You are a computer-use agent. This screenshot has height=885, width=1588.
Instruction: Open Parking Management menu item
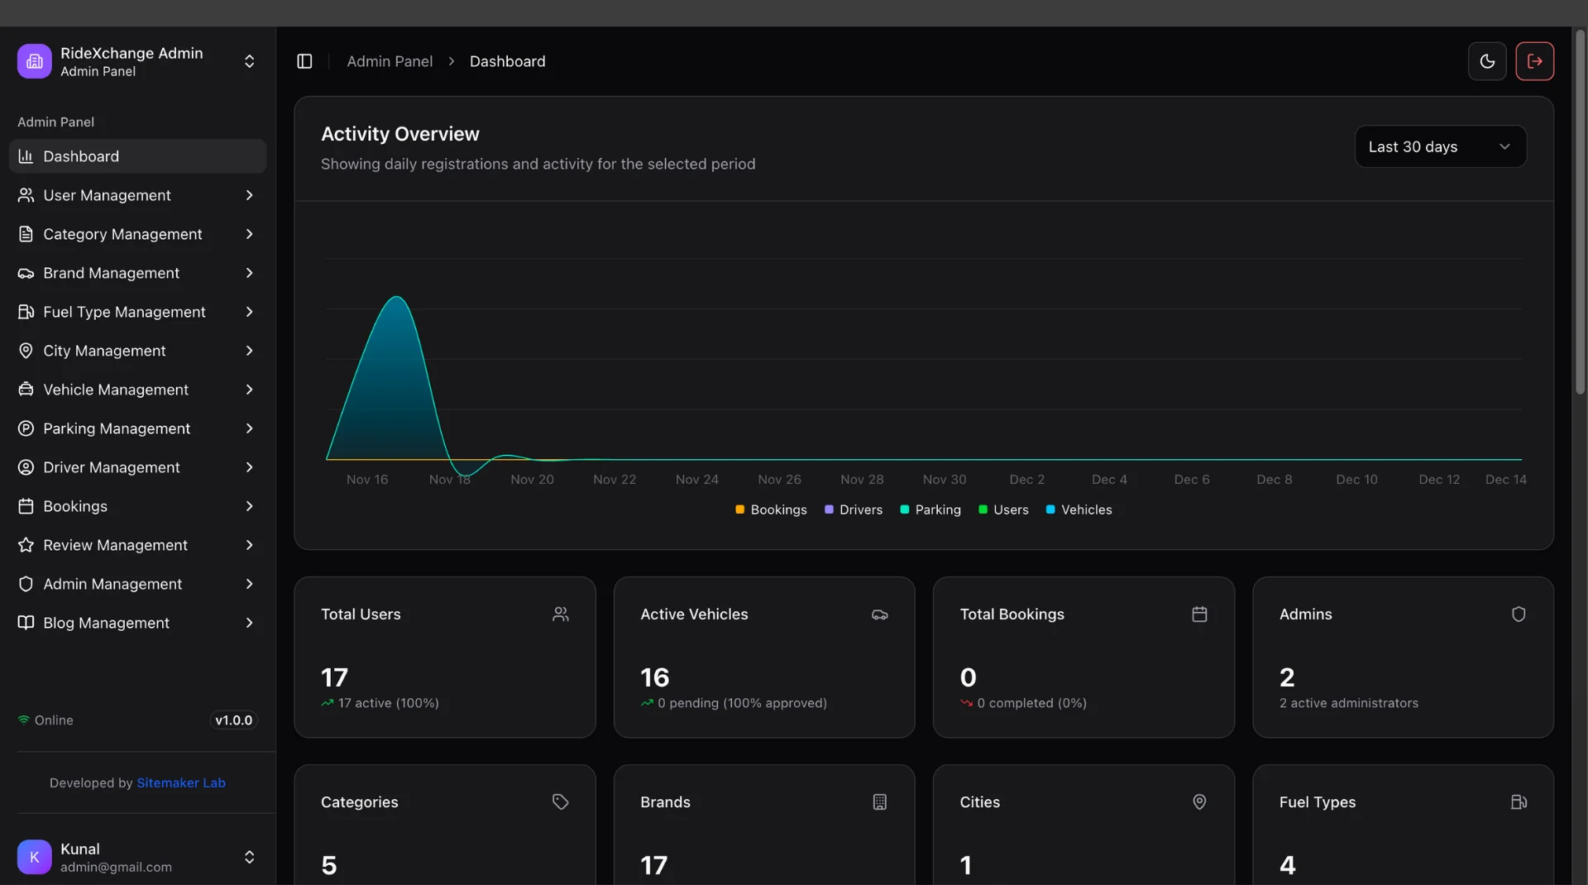tap(137, 428)
